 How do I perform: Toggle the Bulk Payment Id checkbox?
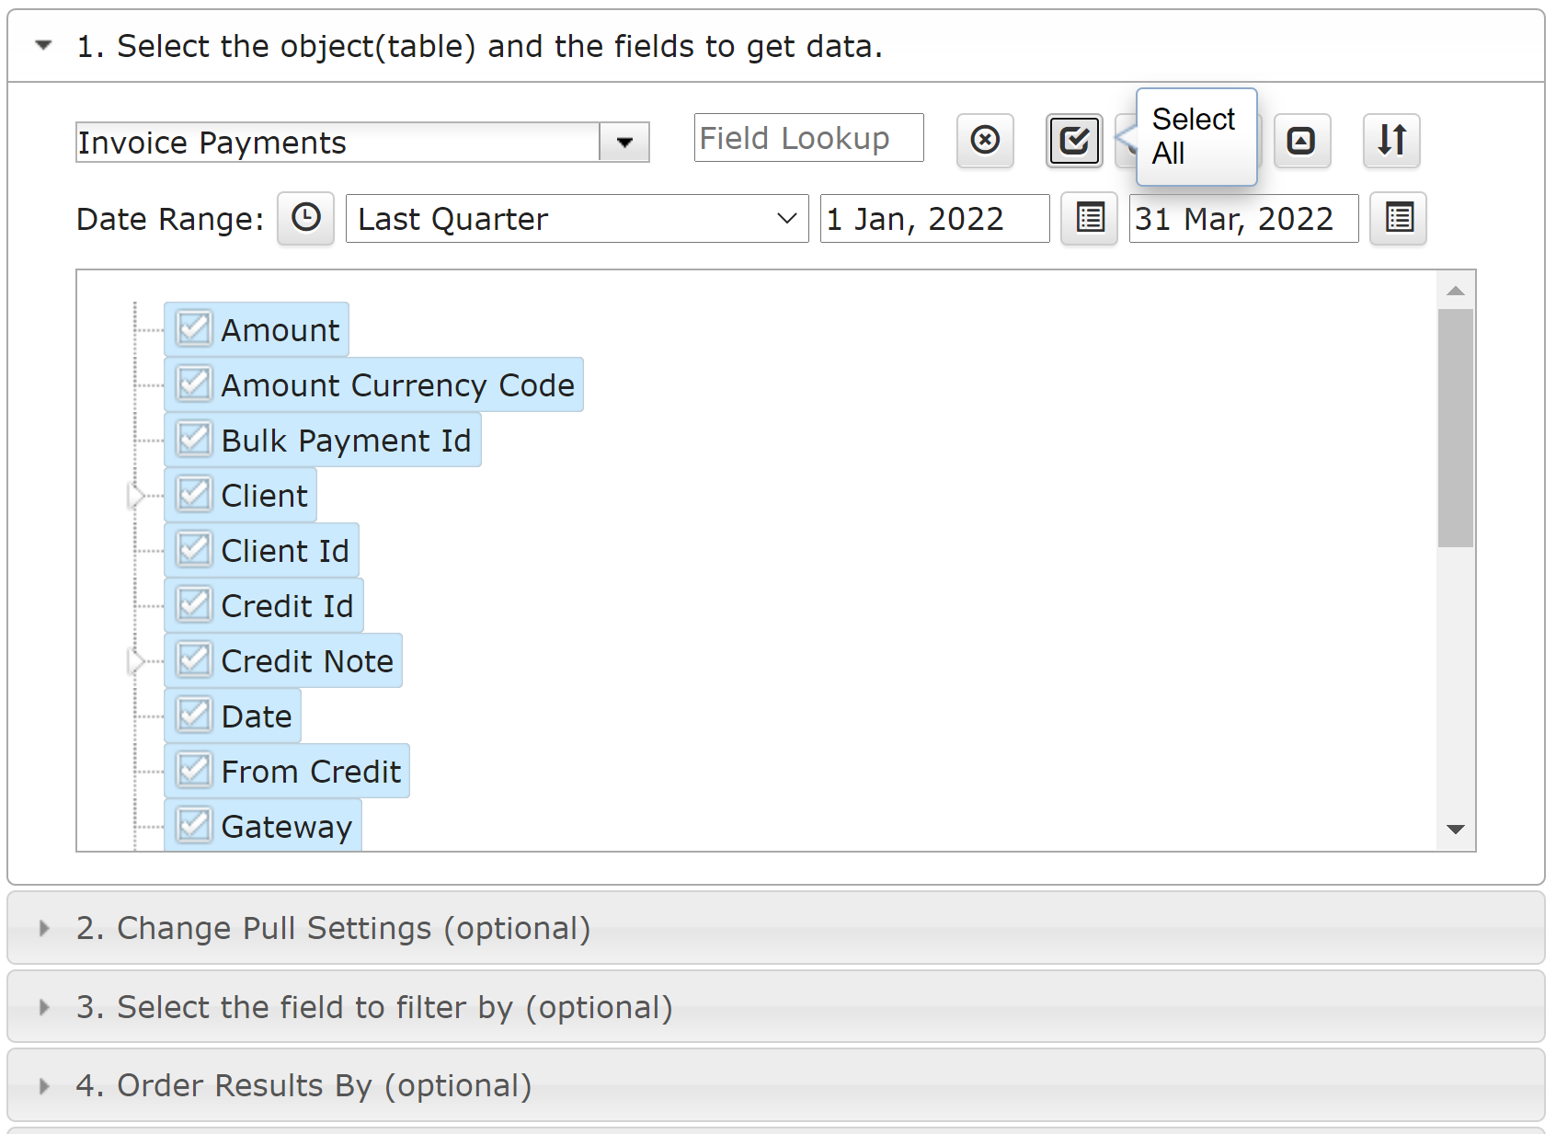point(194,440)
